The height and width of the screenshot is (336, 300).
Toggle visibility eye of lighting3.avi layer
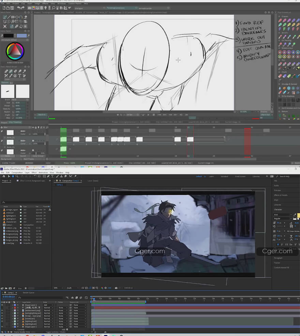[x=2, y=321]
